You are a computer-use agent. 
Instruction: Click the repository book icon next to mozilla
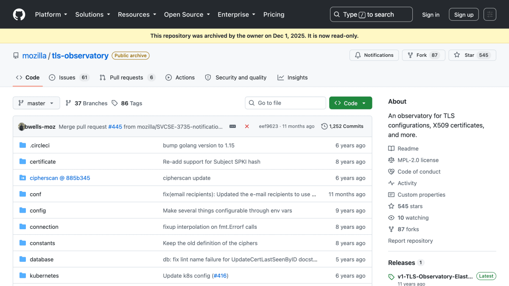pyautogui.click(x=16, y=56)
